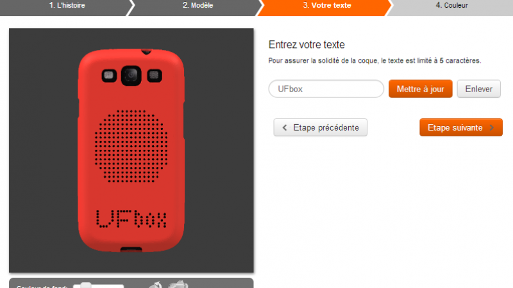Click the UFbox dotted text on case
The height and width of the screenshot is (288, 513).
[131, 218]
